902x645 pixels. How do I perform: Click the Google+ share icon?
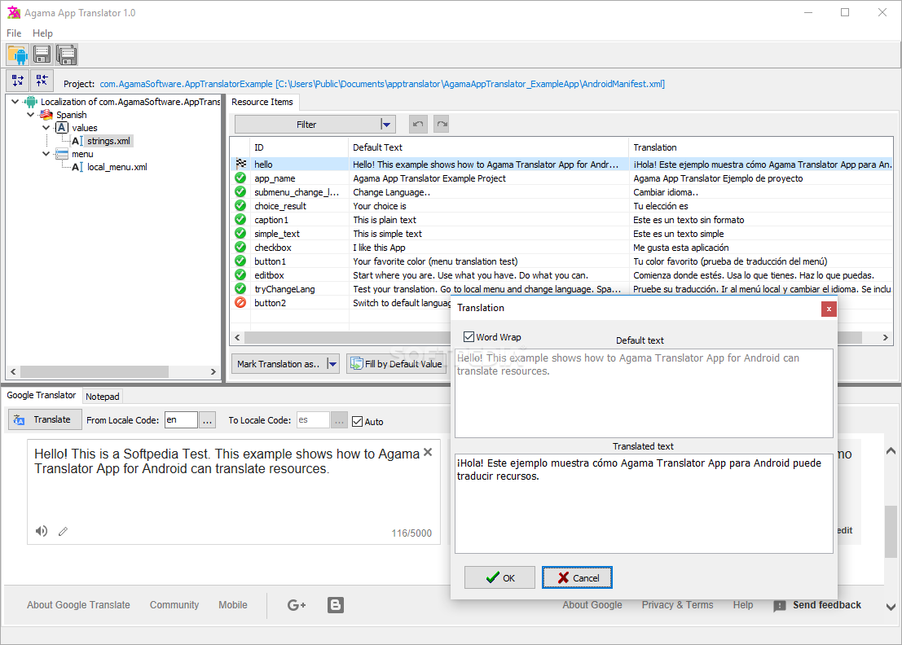coord(297,605)
